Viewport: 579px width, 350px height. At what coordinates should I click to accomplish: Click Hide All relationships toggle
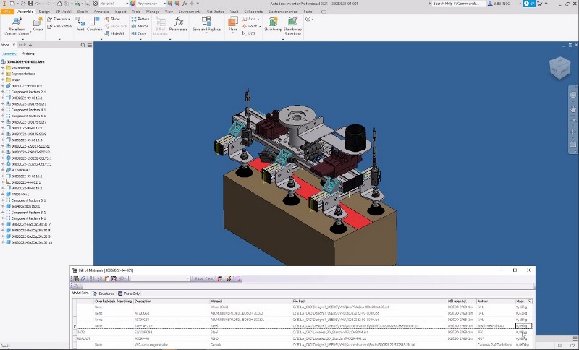click(x=116, y=33)
